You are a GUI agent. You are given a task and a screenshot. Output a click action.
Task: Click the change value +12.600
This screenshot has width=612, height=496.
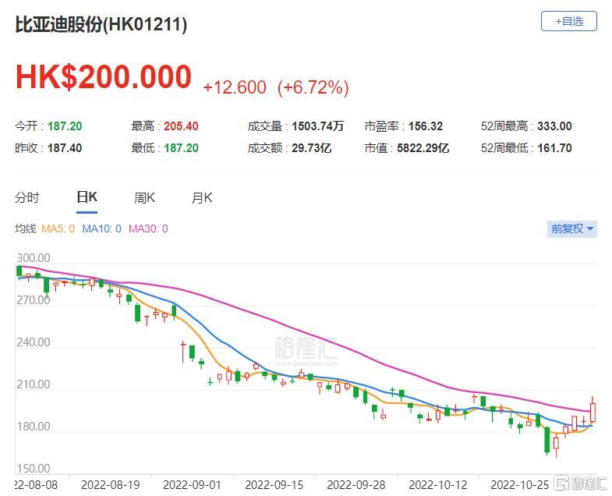(x=235, y=87)
